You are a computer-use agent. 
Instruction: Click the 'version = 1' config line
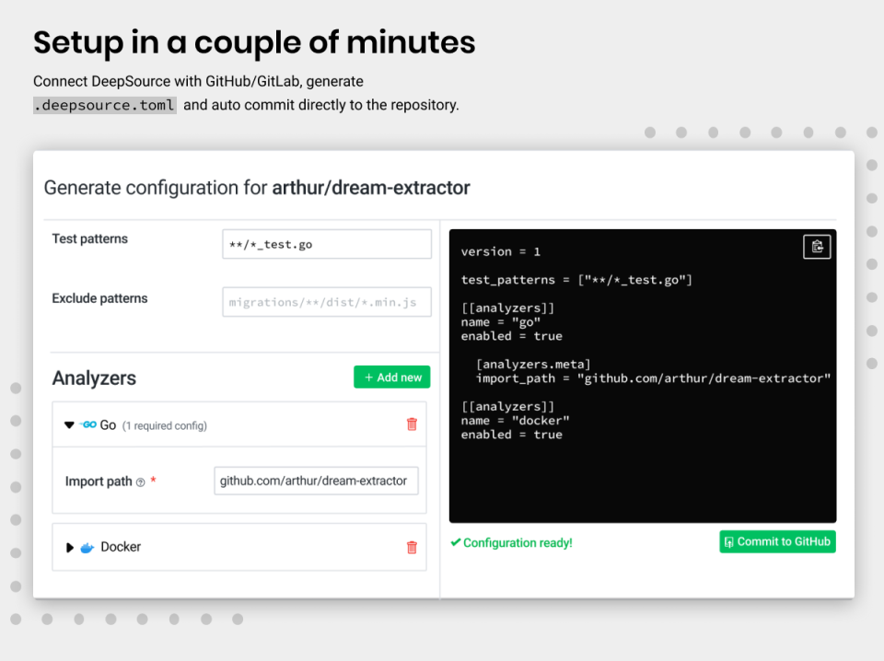tap(501, 252)
